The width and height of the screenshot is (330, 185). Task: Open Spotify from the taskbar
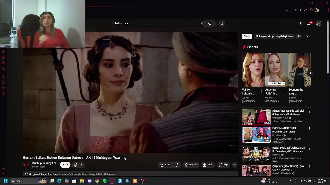[x=105, y=181]
